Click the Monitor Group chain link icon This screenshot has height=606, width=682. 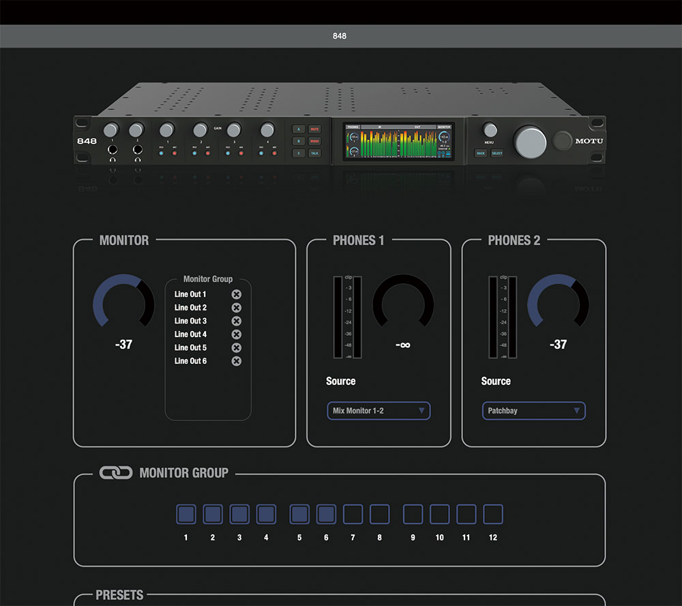[116, 472]
